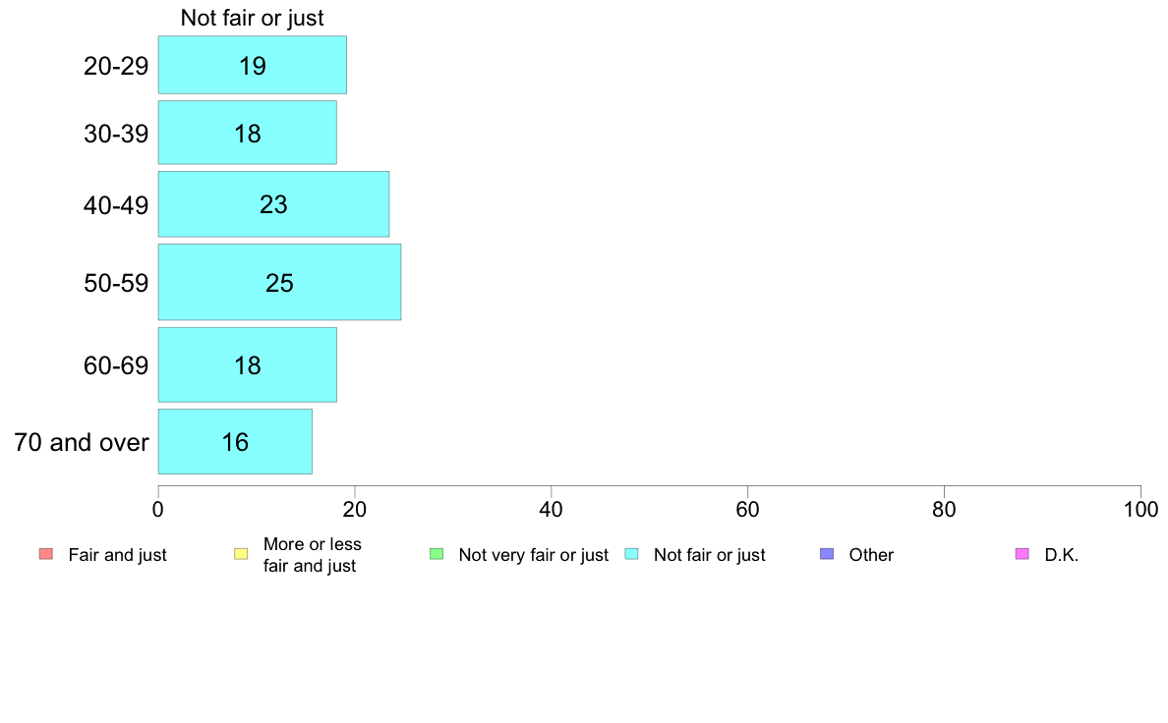
Task: Click the red Fair and just legend swatch
Action: (x=46, y=554)
